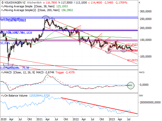Click the MACD value -2,8749

point(45,72)
